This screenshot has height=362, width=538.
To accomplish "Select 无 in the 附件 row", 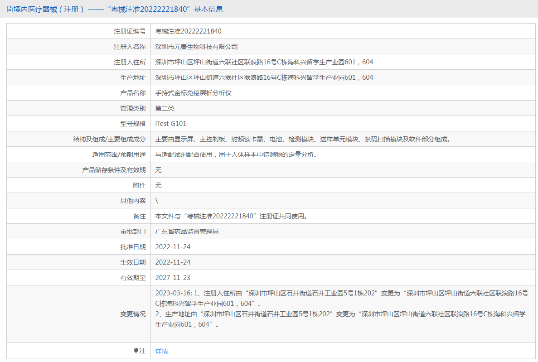I will [x=158, y=186].
